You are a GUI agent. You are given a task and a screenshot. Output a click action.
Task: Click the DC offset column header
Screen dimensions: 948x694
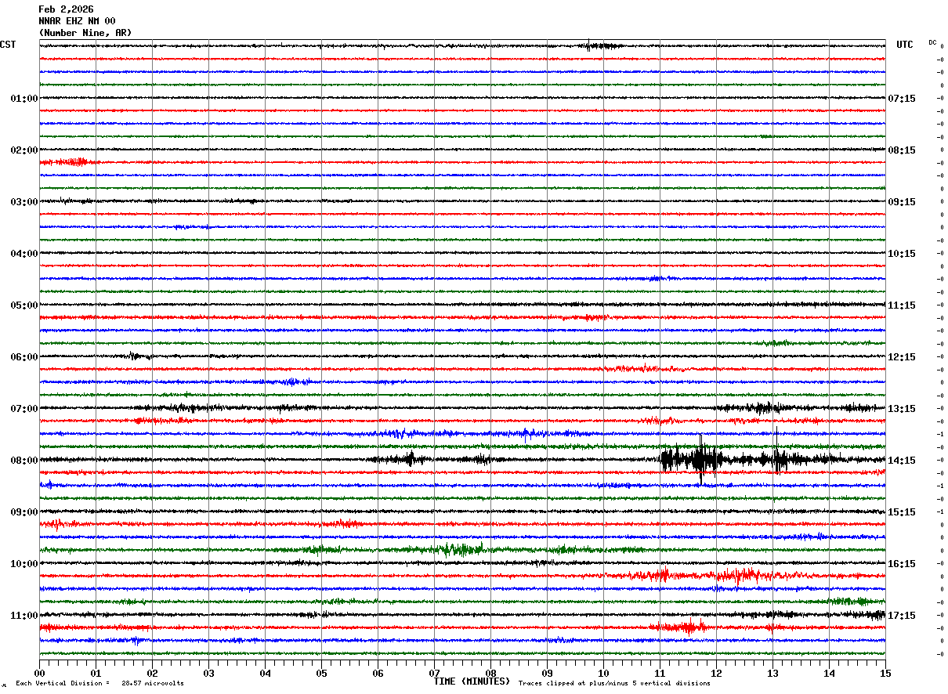click(x=932, y=42)
